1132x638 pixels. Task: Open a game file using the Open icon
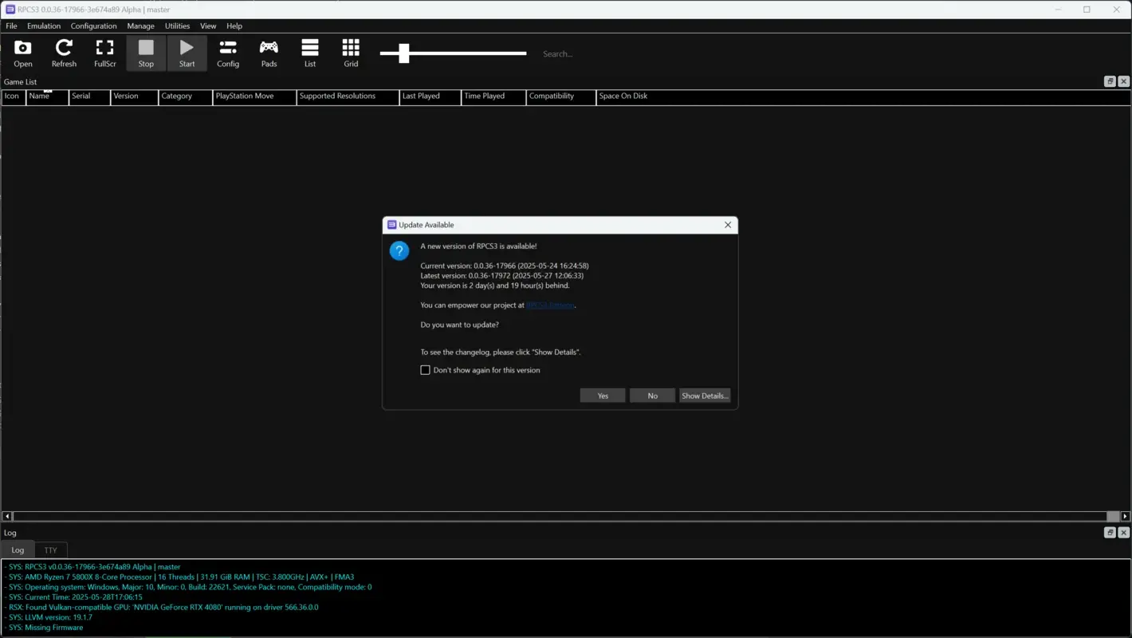22,53
